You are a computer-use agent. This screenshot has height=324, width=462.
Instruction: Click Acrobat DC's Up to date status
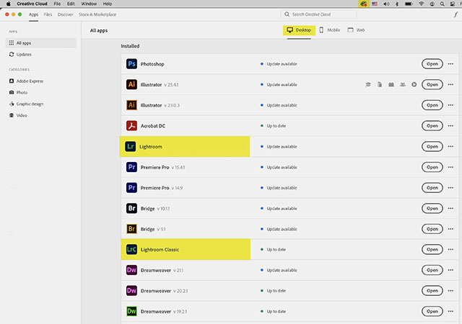click(x=273, y=125)
